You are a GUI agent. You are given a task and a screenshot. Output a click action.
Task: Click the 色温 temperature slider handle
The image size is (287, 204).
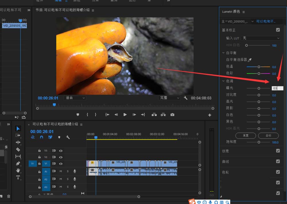click(259, 67)
